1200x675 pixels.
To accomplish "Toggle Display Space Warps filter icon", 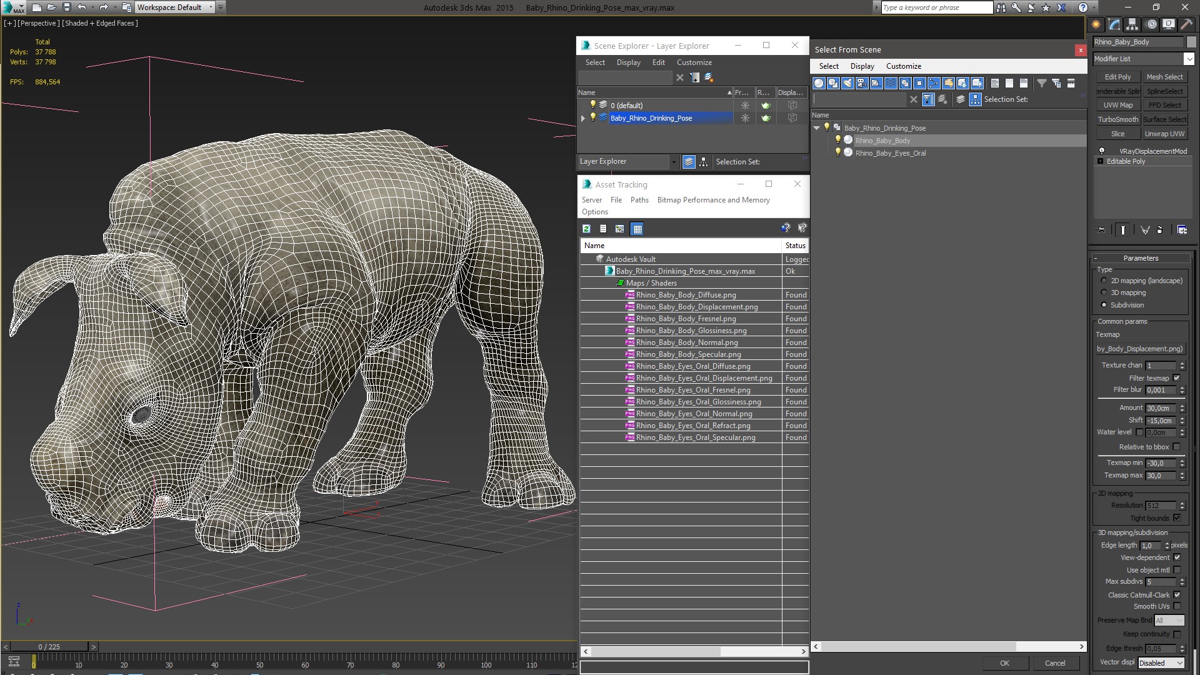I will 891,83.
